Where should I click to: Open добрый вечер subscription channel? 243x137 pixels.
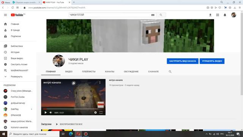(x=18, y=103)
